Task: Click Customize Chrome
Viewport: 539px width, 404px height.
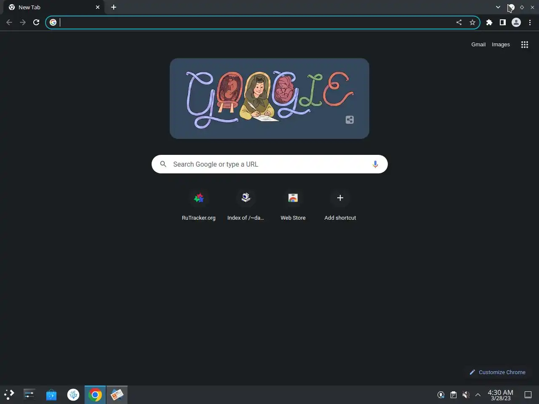Action: point(497,372)
